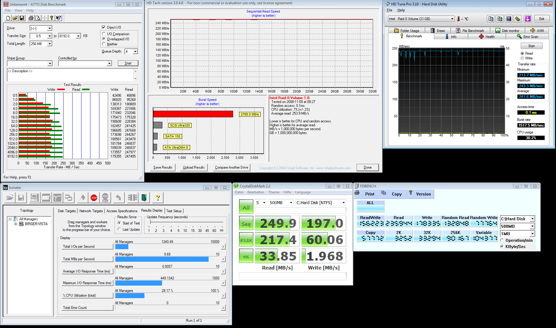
Task: Click the New Disk Worker icon in Iometer
Action: [46, 198]
